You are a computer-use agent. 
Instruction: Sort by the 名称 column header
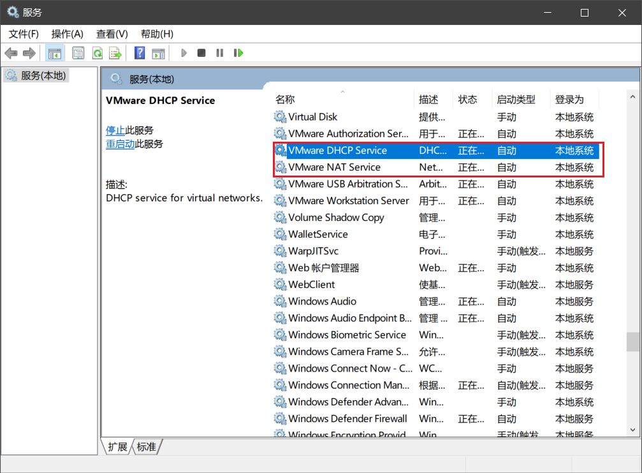(x=343, y=99)
